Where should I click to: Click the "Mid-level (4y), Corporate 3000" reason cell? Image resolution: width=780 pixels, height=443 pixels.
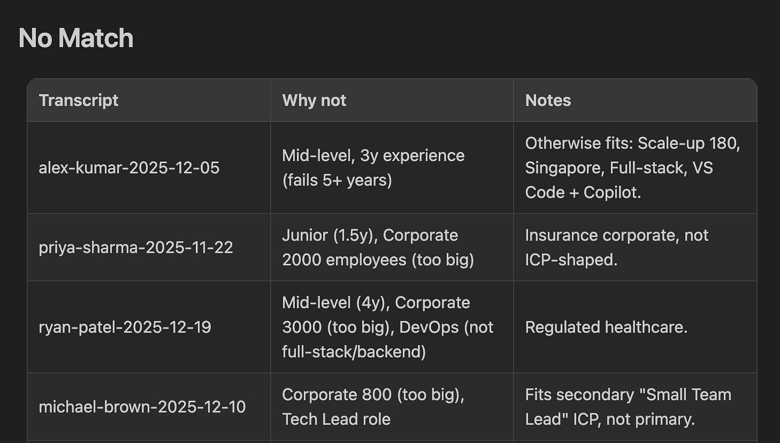[x=392, y=327]
